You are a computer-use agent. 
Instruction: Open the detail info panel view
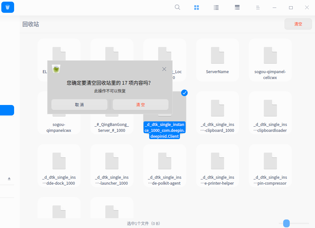(x=237, y=7)
